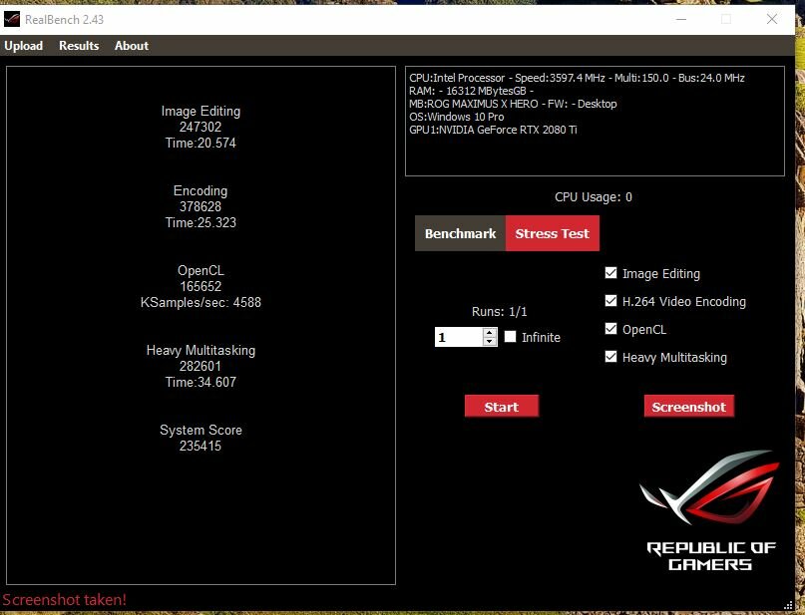The height and width of the screenshot is (615, 805).
Task: Uncheck the Image Editing checkbox
Action: 610,273
